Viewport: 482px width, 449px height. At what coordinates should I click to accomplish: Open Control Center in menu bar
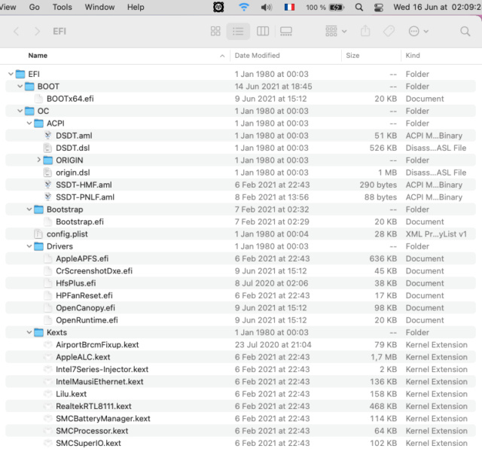click(x=378, y=7)
